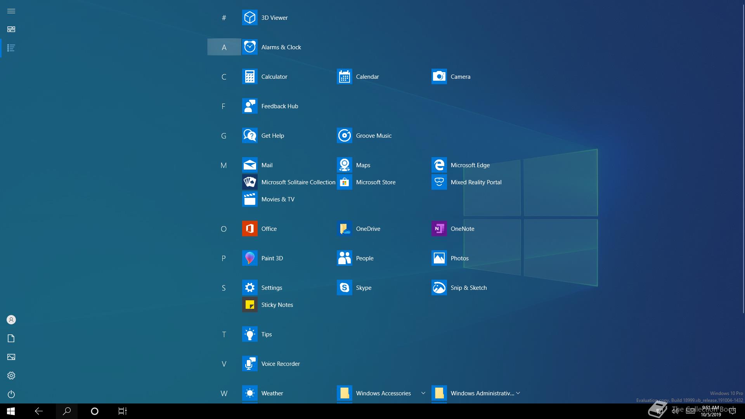The width and height of the screenshot is (745, 419).
Task: Open the OneNote icon
Action: [x=439, y=229]
